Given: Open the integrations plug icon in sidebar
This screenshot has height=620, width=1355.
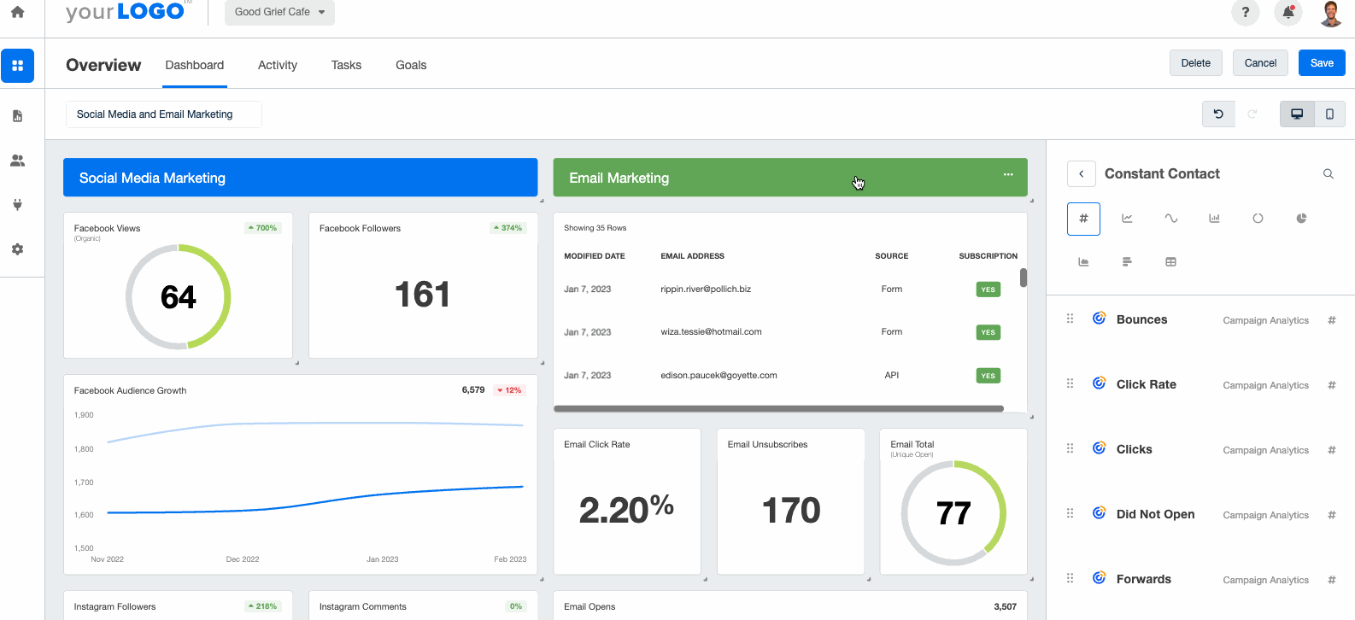Looking at the screenshot, I should click(x=17, y=205).
